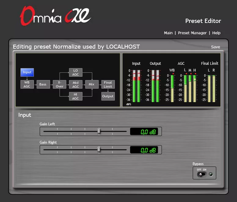
Task: Open the X-Over crossover block
Action: pyautogui.click(x=60, y=84)
